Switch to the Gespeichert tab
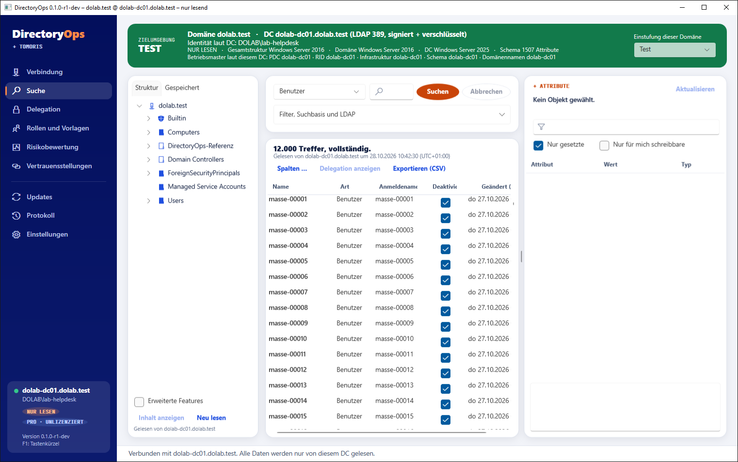This screenshot has height=462, width=738. click(182, 88)
